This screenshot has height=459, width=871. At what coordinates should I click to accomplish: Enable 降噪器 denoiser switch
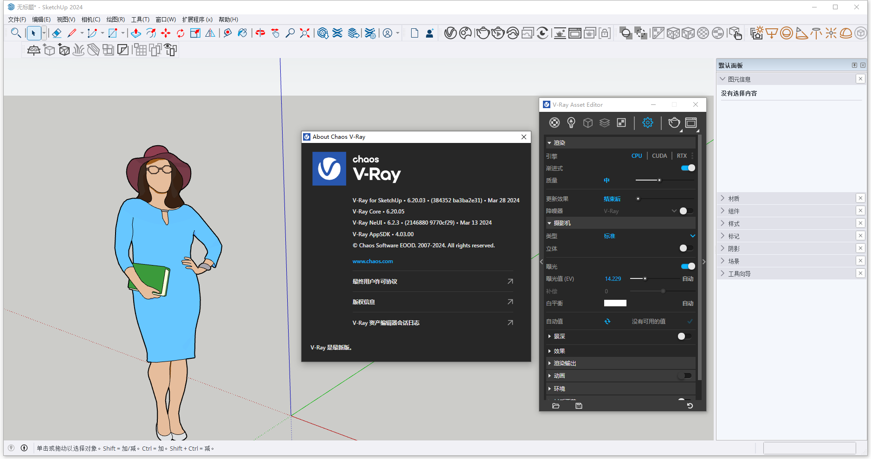[686, 211]
